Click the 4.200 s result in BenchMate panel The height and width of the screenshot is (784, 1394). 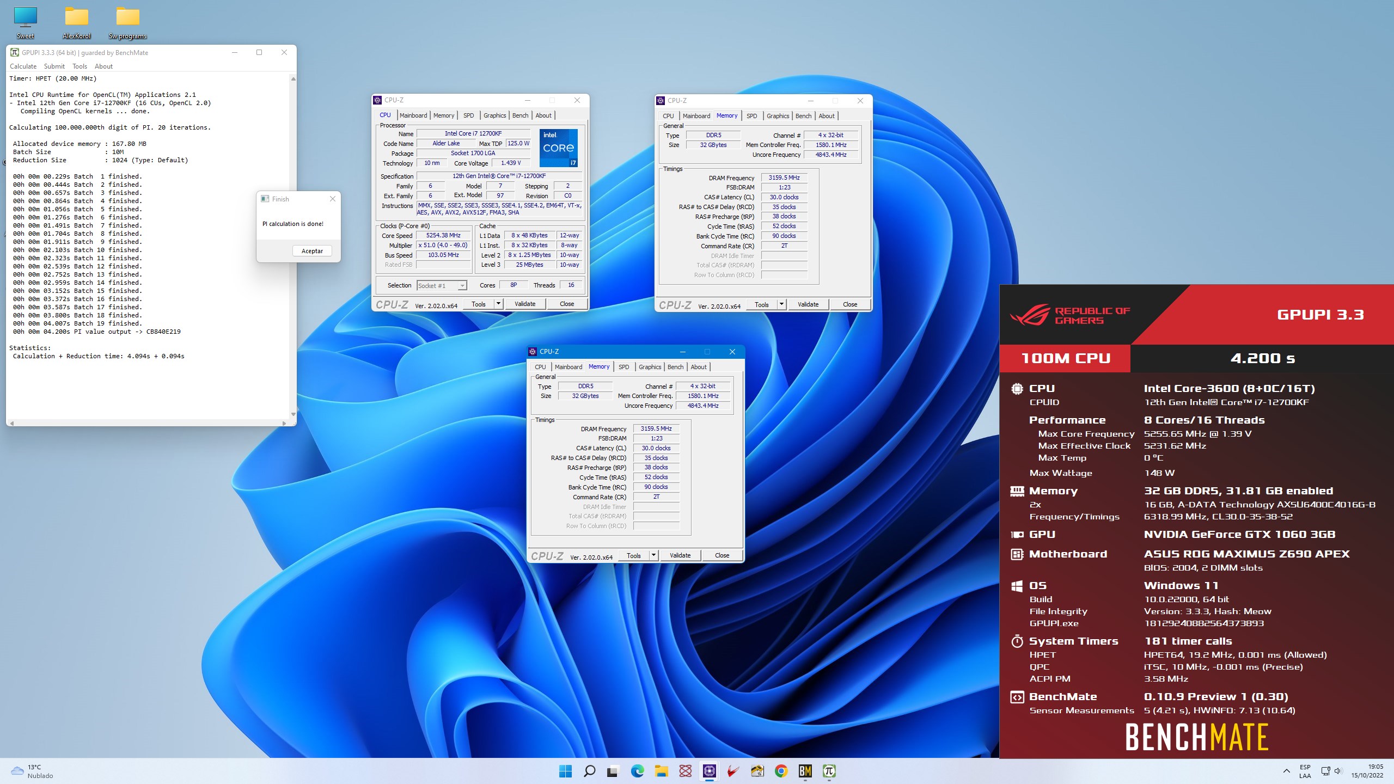pyautogui.click(x=1263, y=358)
